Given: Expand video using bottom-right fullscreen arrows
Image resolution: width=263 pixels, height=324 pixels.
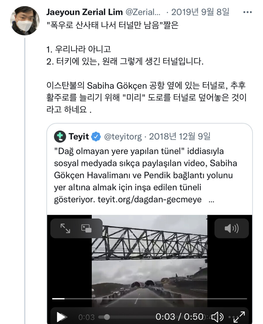Looking at the screenshot, I should tap(239, 317).
